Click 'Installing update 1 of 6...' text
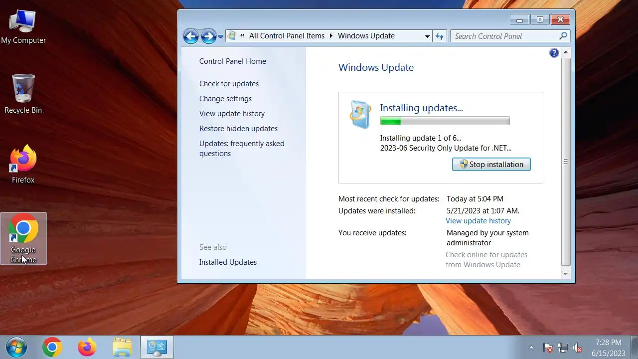The width and height of the screenshot is (638, 359). tap(420, 138)
